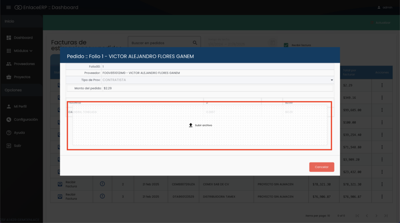The width and height of the screenshot is (400, 223).
Task: Open the hamburger menu in the header
Action: click(9, 7)
